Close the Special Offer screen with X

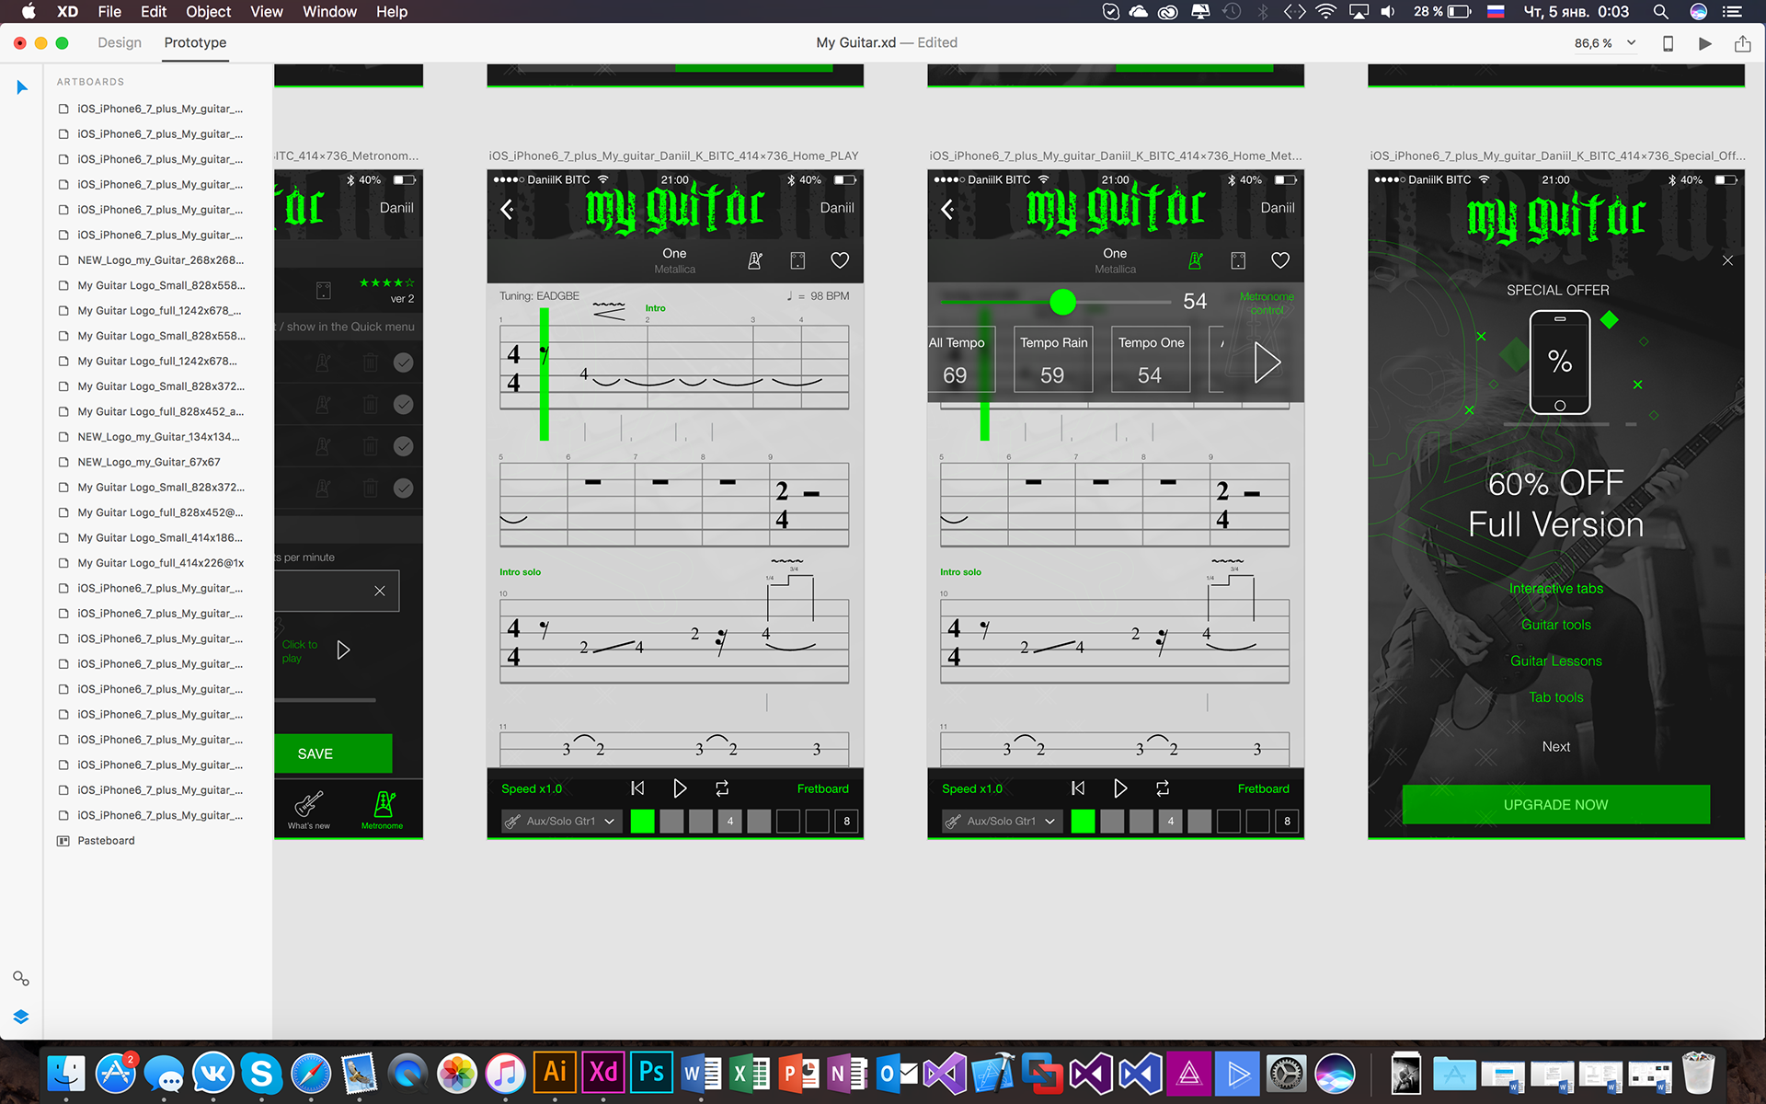point(1727,260)
